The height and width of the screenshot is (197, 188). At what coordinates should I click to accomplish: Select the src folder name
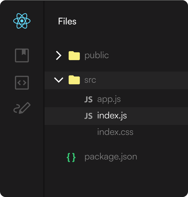(90, 80)
